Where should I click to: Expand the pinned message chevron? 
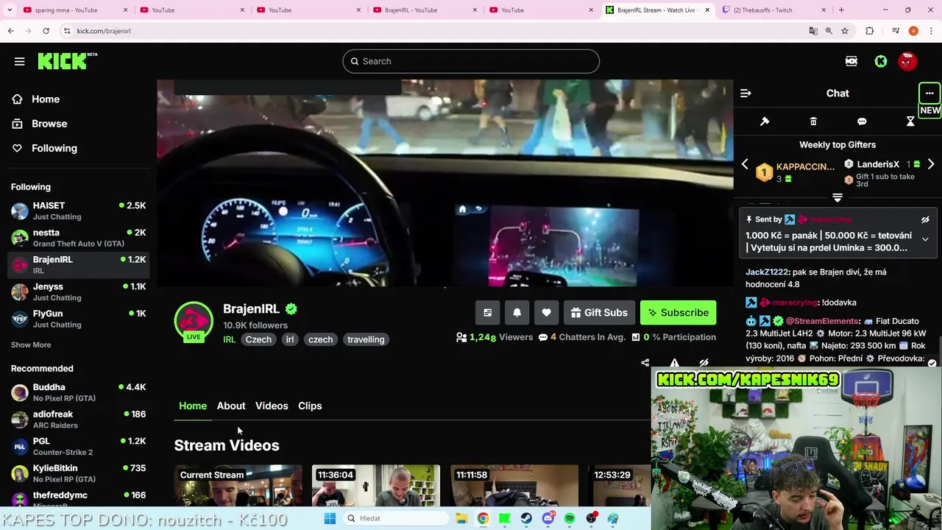click(925, 239)
